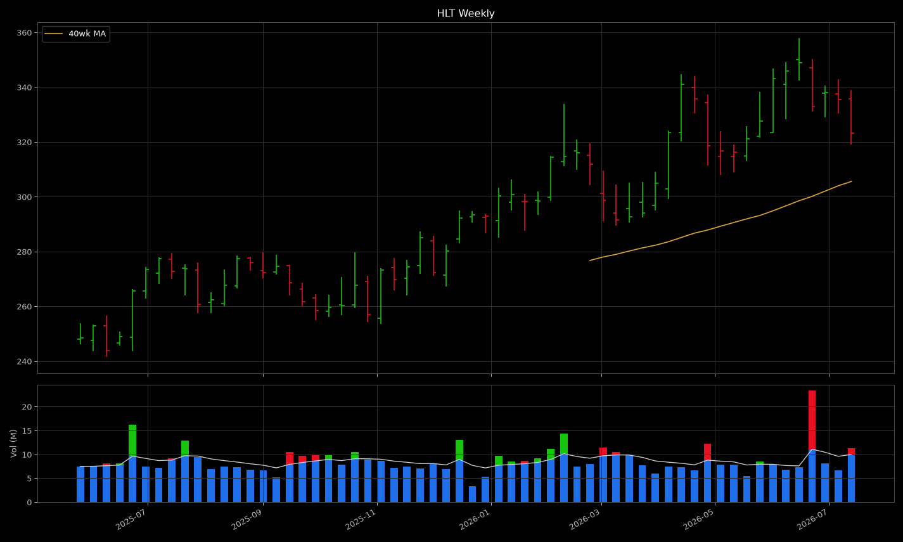Click the 2026-07 date label
The image size is (903, 542).
(x=812, y=519)
